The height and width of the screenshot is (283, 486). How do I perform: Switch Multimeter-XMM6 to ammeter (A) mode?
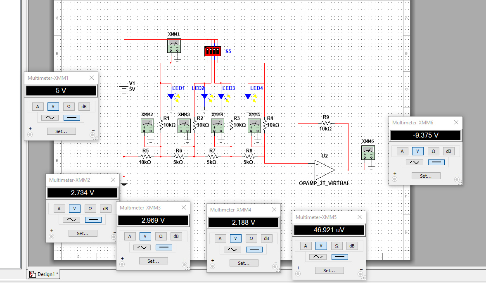402,151
